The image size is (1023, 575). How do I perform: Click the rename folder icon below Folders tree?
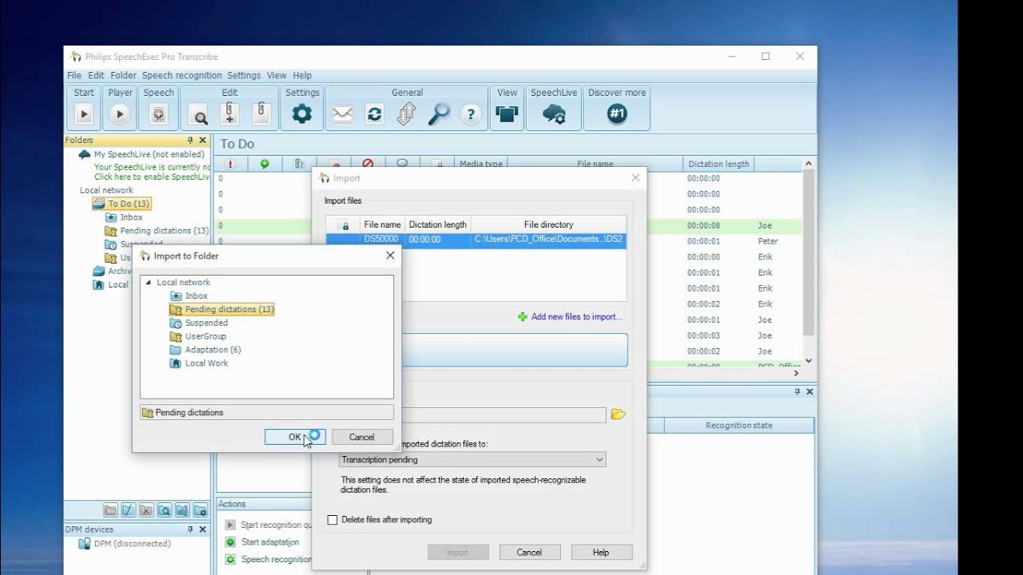click(128, 510)
